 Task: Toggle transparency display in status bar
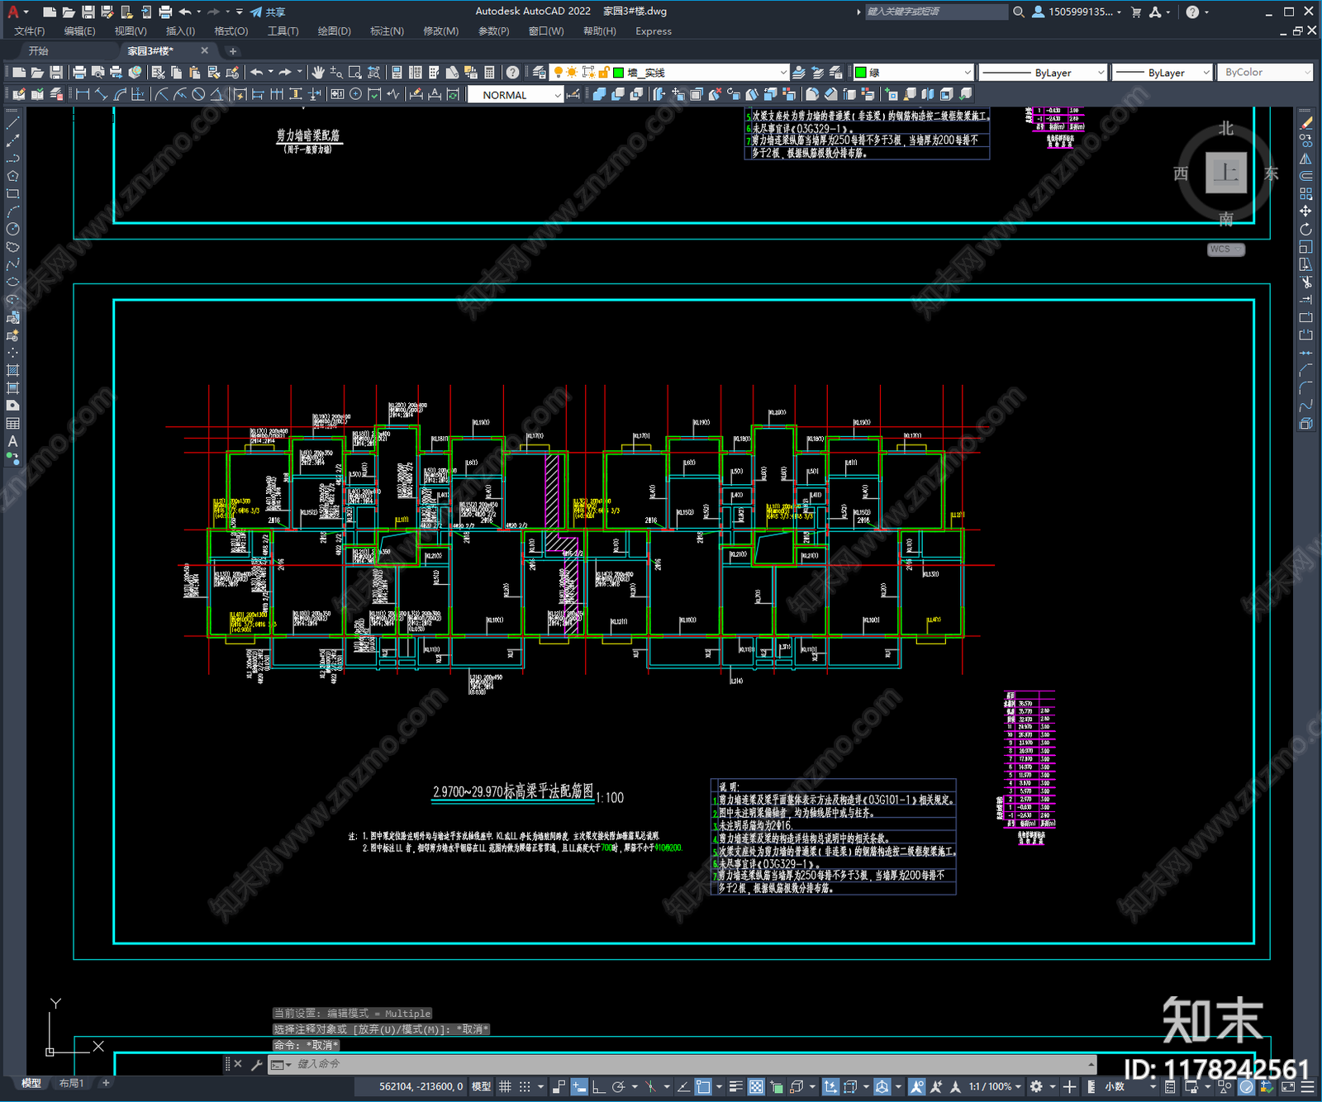click(x=756, y=1087)
